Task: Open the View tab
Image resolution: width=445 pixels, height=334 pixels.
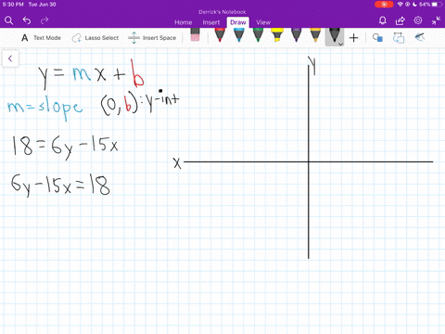Action: click(x=263, y=22)
